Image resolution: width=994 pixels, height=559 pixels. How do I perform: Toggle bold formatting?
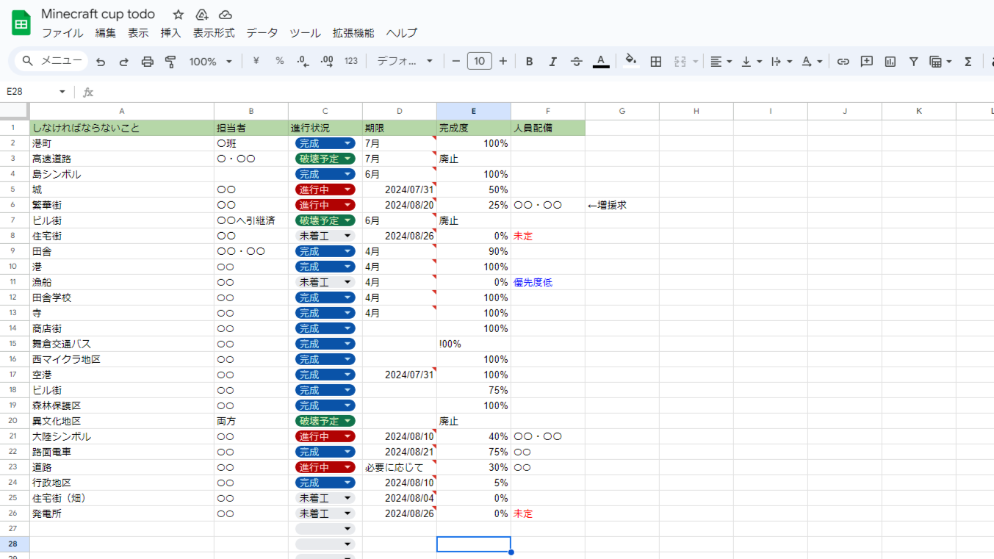point(529,62)
